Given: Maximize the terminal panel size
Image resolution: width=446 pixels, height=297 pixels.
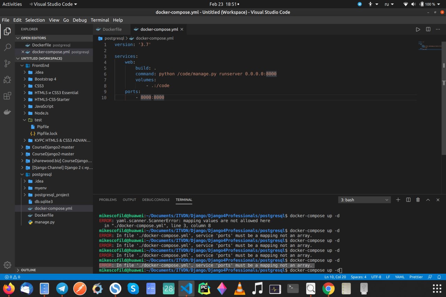Looking at the screenshot, I should 428,200.
